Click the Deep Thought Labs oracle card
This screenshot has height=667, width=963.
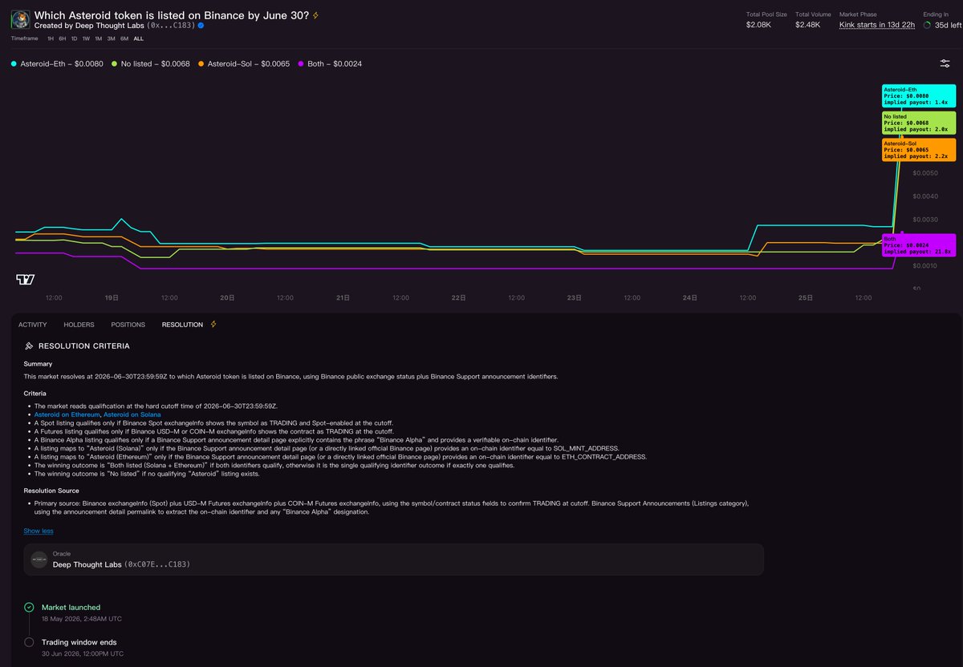tap(393, 560)
